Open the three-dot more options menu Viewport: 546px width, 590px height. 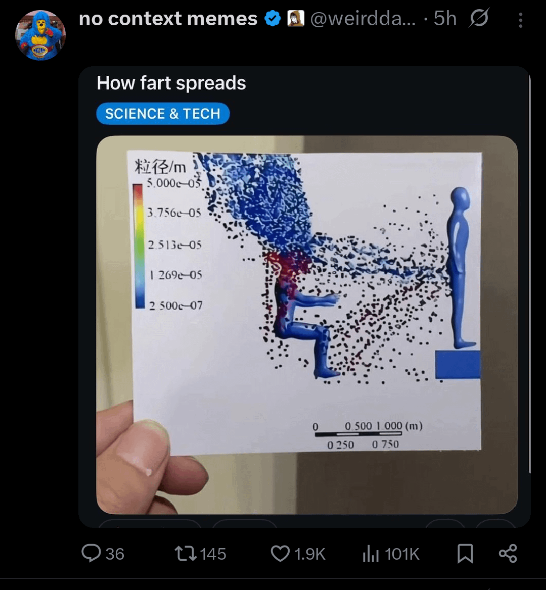pos(520,20)
